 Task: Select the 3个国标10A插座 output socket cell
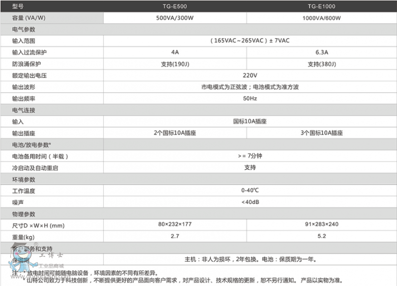pyautogui.click(x=322, y=133)
